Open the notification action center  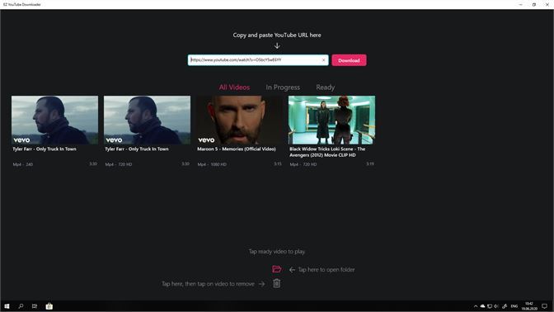(x=544, y=306)
